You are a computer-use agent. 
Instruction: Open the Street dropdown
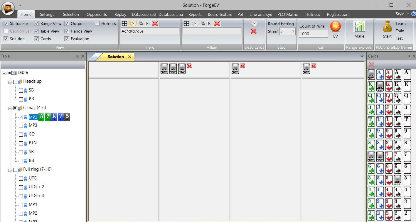click(x=293, y=31)
